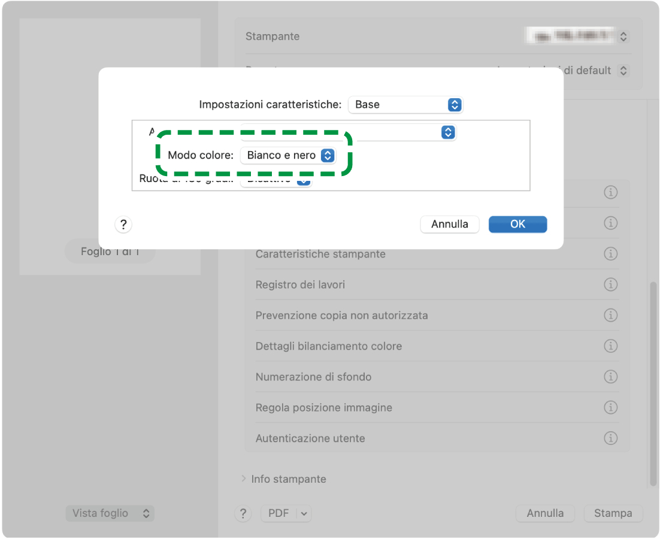
Task: Select the Numerazione di sfondo row
Action: click(x=437, y=377)
